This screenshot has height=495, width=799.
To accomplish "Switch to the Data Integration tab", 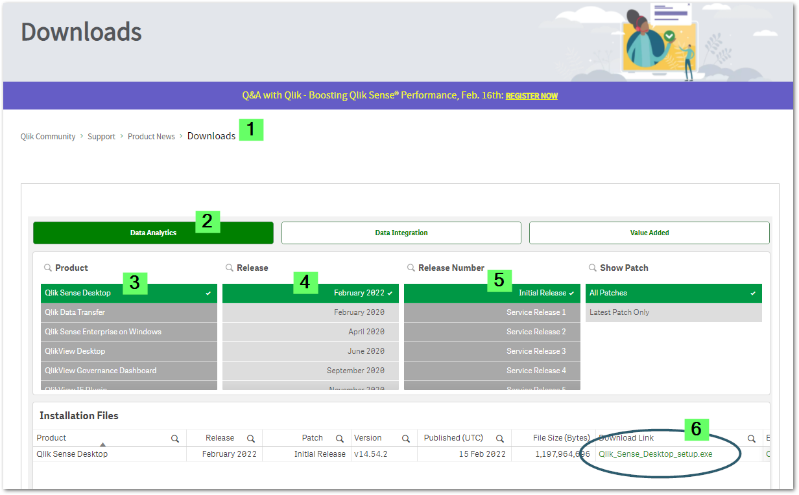I will point(401,233).
